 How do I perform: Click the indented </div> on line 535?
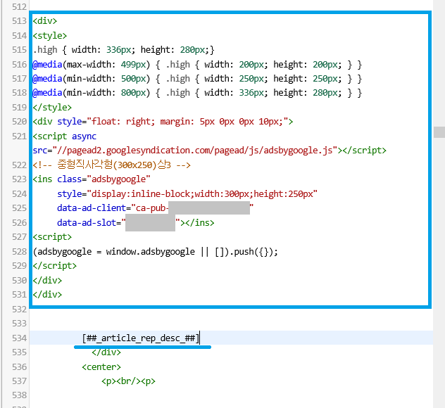[106, 352]
